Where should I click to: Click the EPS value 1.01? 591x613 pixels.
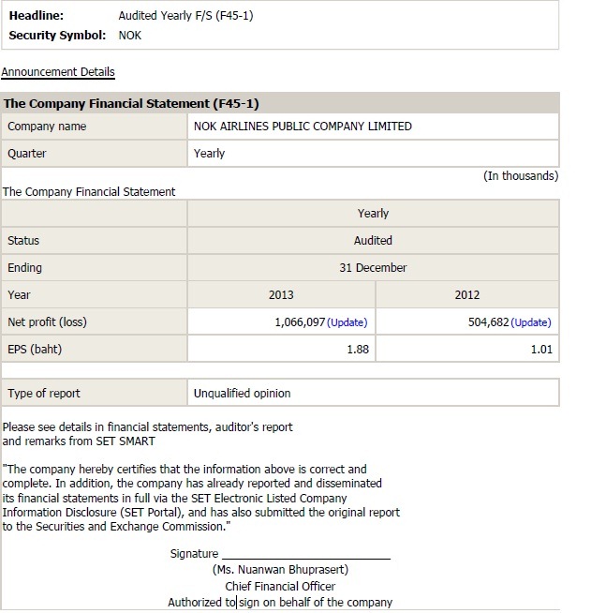click(541, 350)
